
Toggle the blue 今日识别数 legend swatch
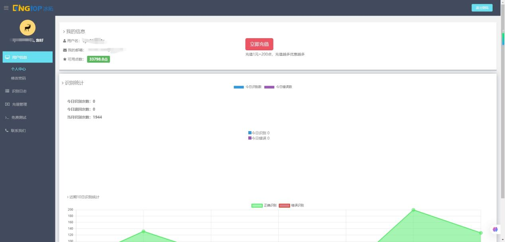point(239,87)
